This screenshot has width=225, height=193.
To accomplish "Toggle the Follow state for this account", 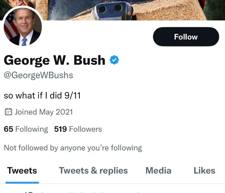I will (186, 37).
